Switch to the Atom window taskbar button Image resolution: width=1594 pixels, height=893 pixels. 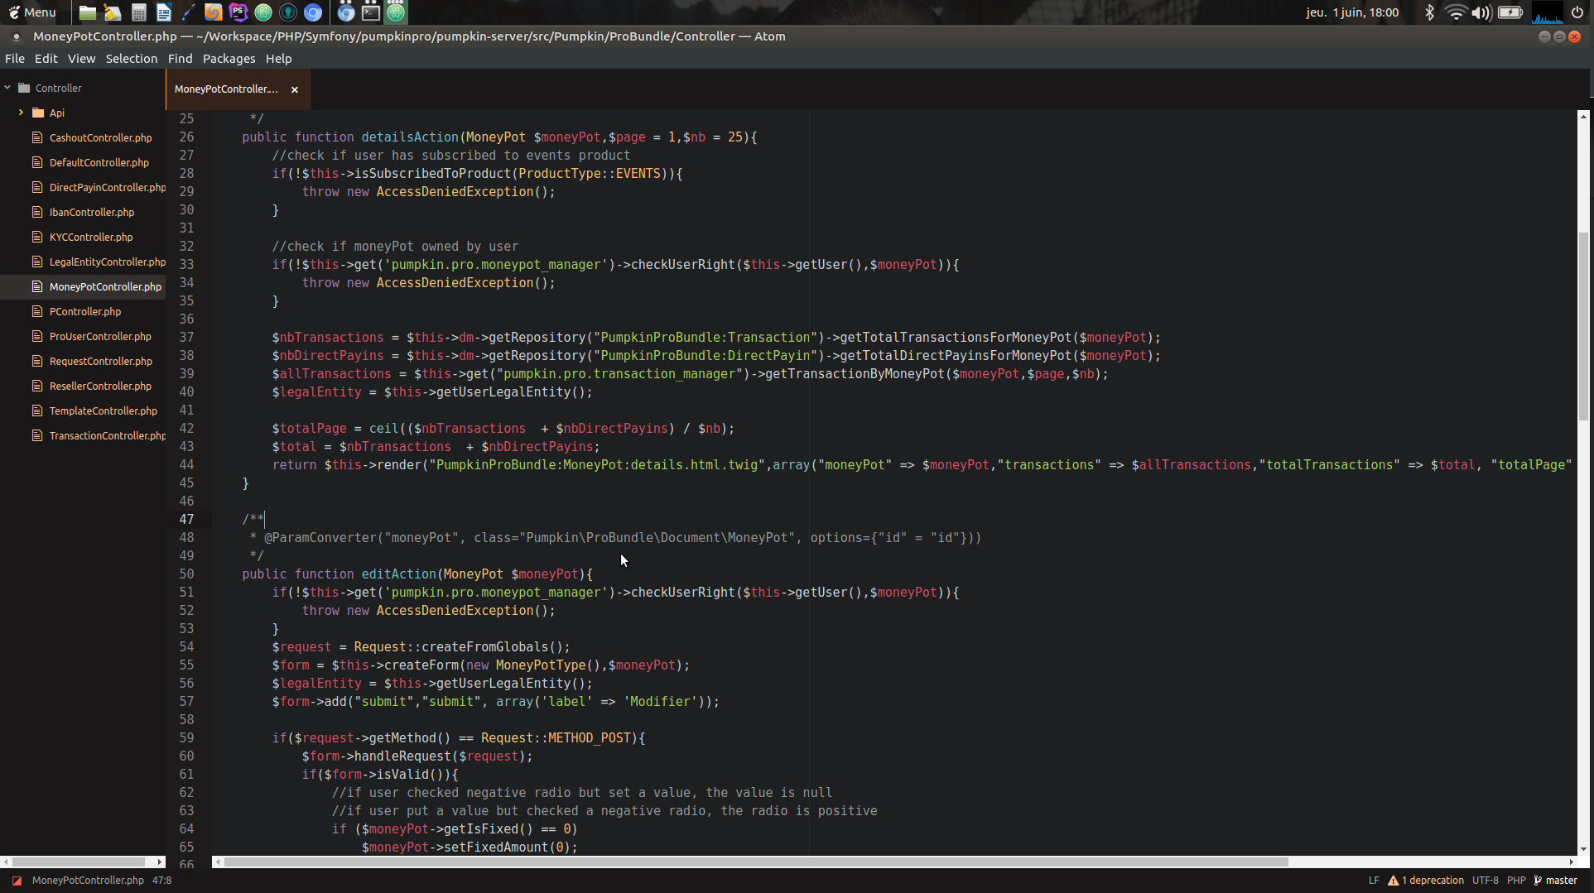pyautogui.click(x=396, y=12)
